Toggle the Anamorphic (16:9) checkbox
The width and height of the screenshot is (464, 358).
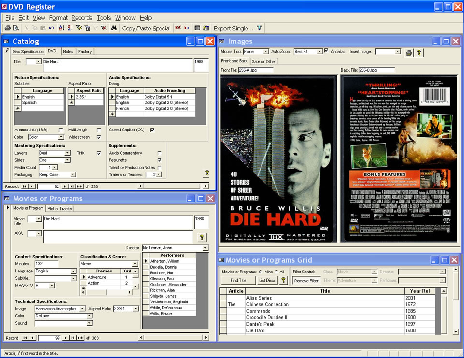pyautogui.click(x=61, y=130)
